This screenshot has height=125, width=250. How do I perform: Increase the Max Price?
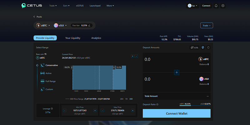click(132, 110)
